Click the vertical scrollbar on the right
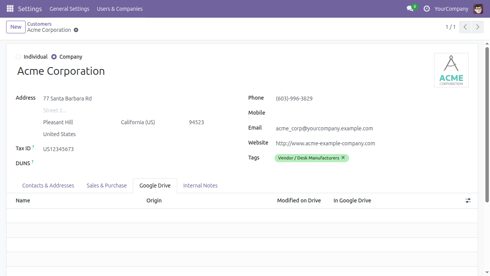Viewport: 490px width, 276px height. pos(487,125)
